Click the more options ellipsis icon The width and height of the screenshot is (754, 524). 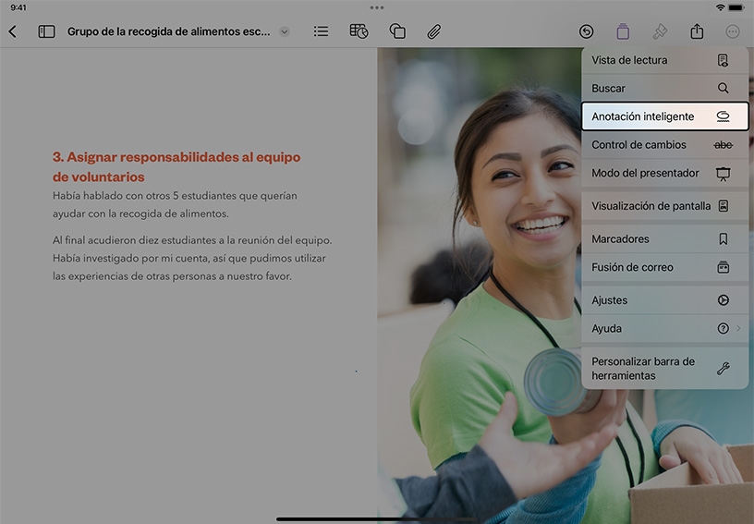tap(733, 31)
